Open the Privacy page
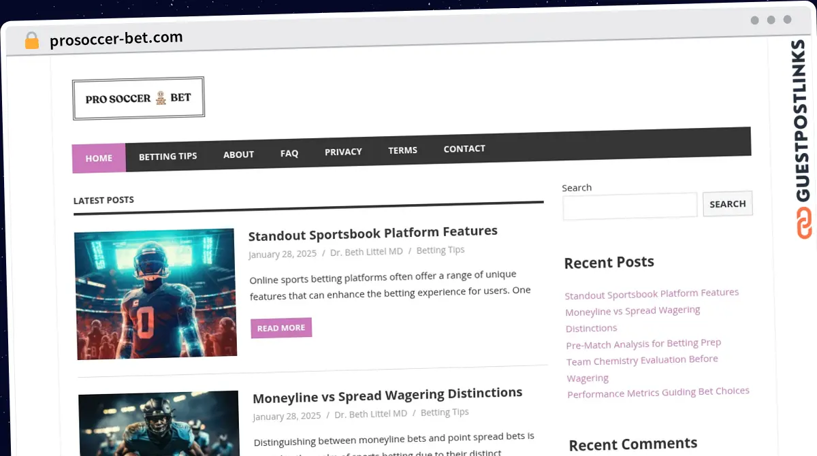Screen dimensions: 817x456 coord(343,152)
